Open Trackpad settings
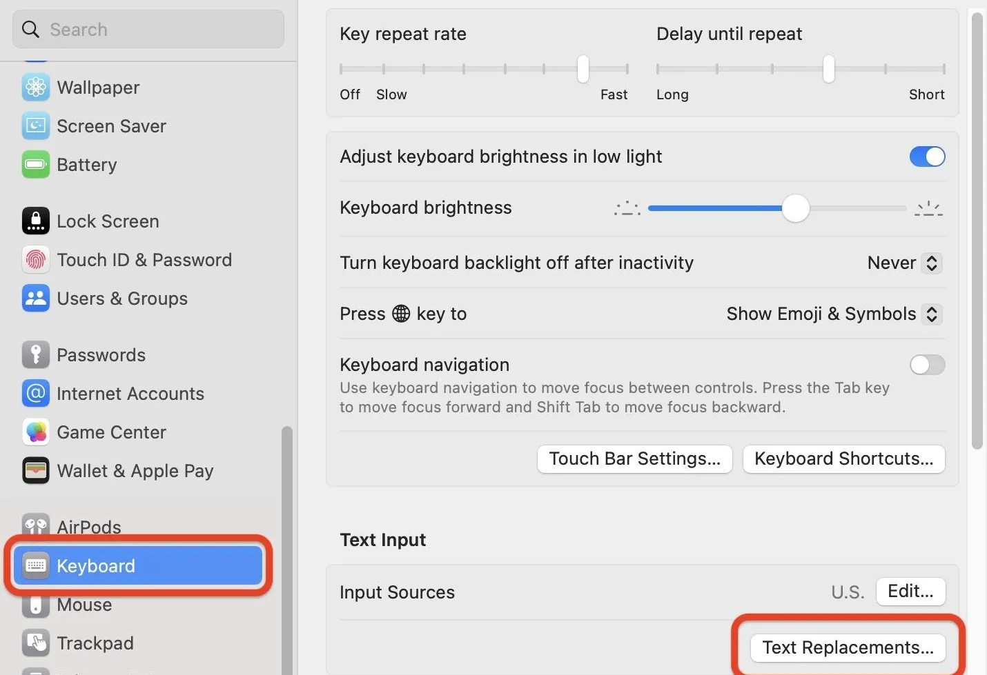The width and height of the screenshot is (987, 675). pyautogui.click(x=94, y=643)
